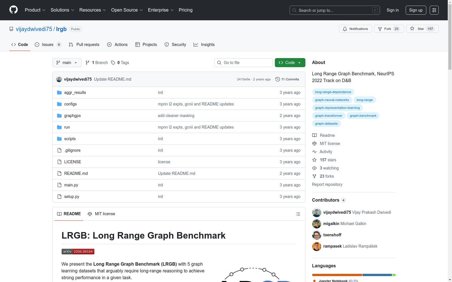This screenshot has height=282, width=452.
Task: Click the .gitignore file icon
Action: click(59, 150)
